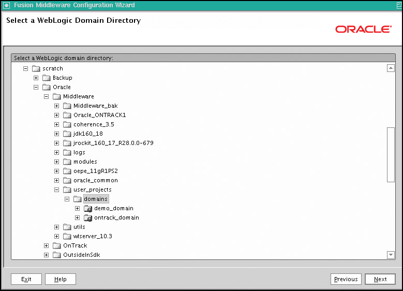
Task: Expand the oracle_common node
Action: point(56,180)
